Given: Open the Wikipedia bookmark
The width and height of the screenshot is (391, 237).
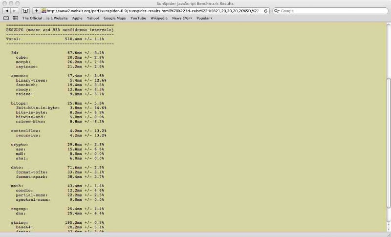Looking at the screenshot, I should click(159, 18).
